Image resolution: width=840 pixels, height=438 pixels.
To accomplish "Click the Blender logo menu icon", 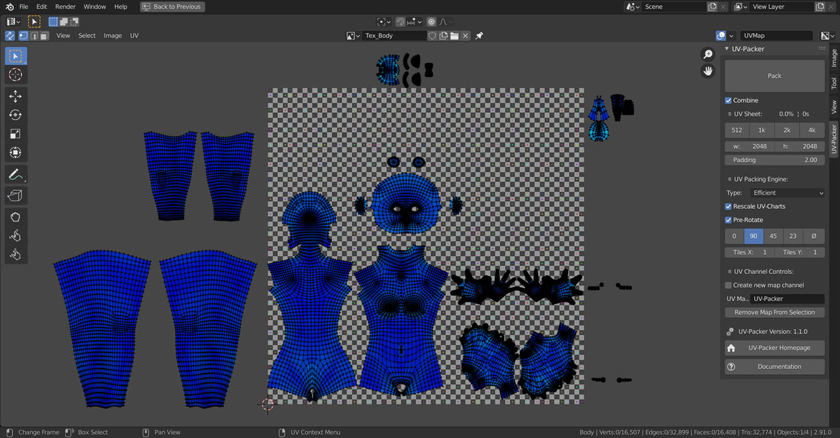I will pos(10,7).
